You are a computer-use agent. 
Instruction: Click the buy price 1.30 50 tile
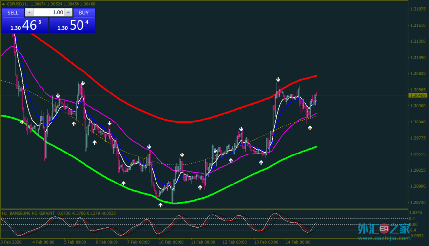point(73,26)
